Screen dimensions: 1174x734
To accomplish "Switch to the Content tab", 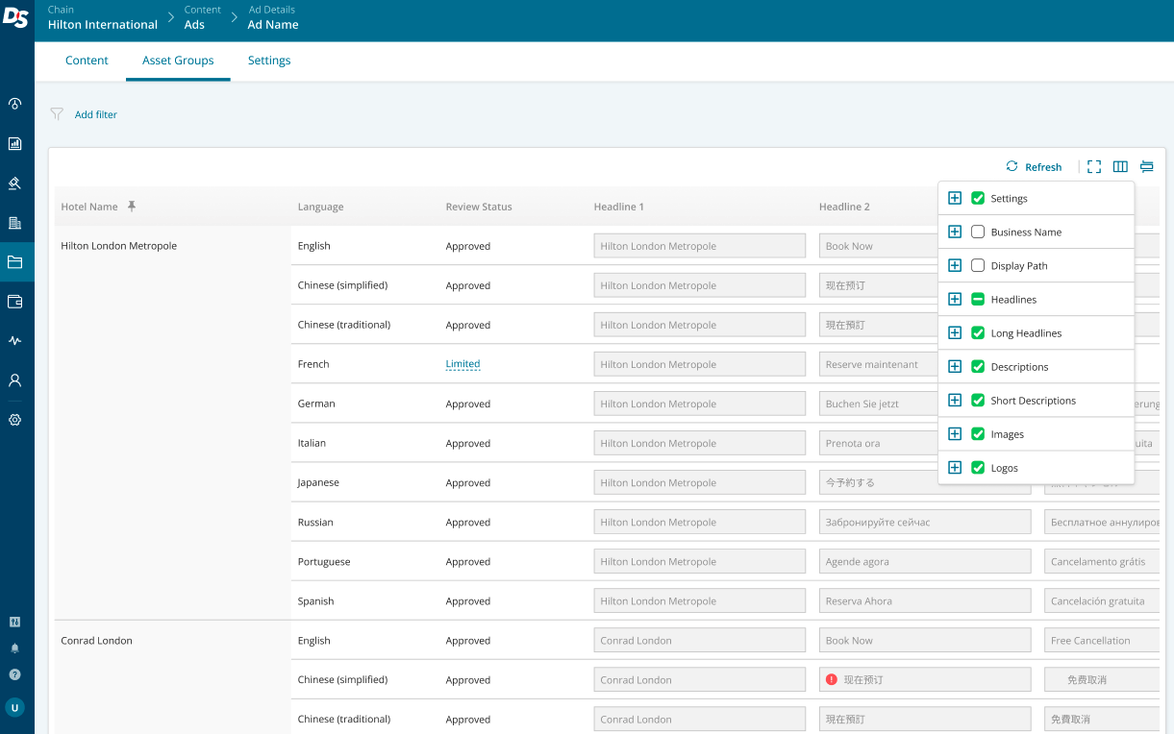I will (x=87, y=61).
